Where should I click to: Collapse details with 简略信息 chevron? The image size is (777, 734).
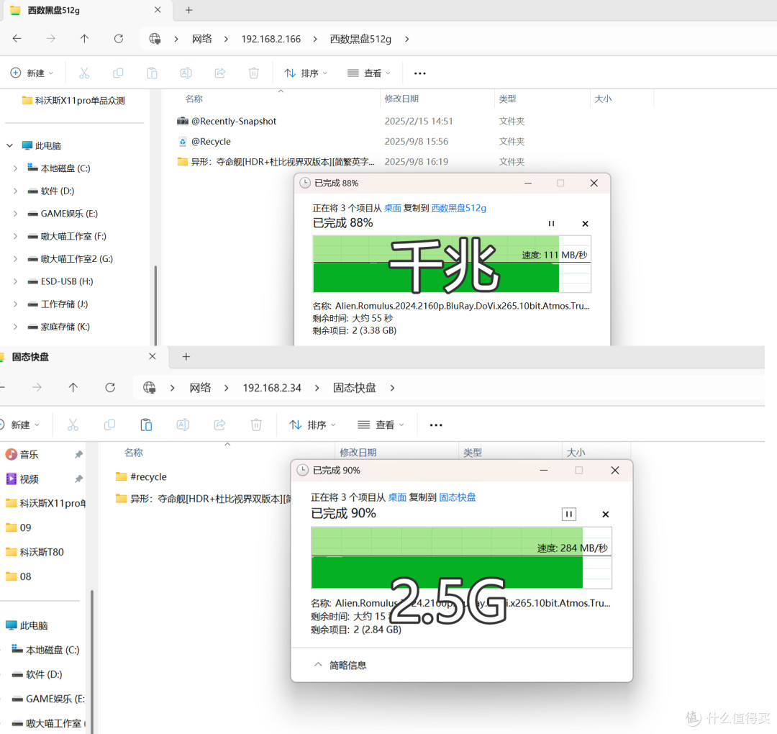tap(318, 665)
